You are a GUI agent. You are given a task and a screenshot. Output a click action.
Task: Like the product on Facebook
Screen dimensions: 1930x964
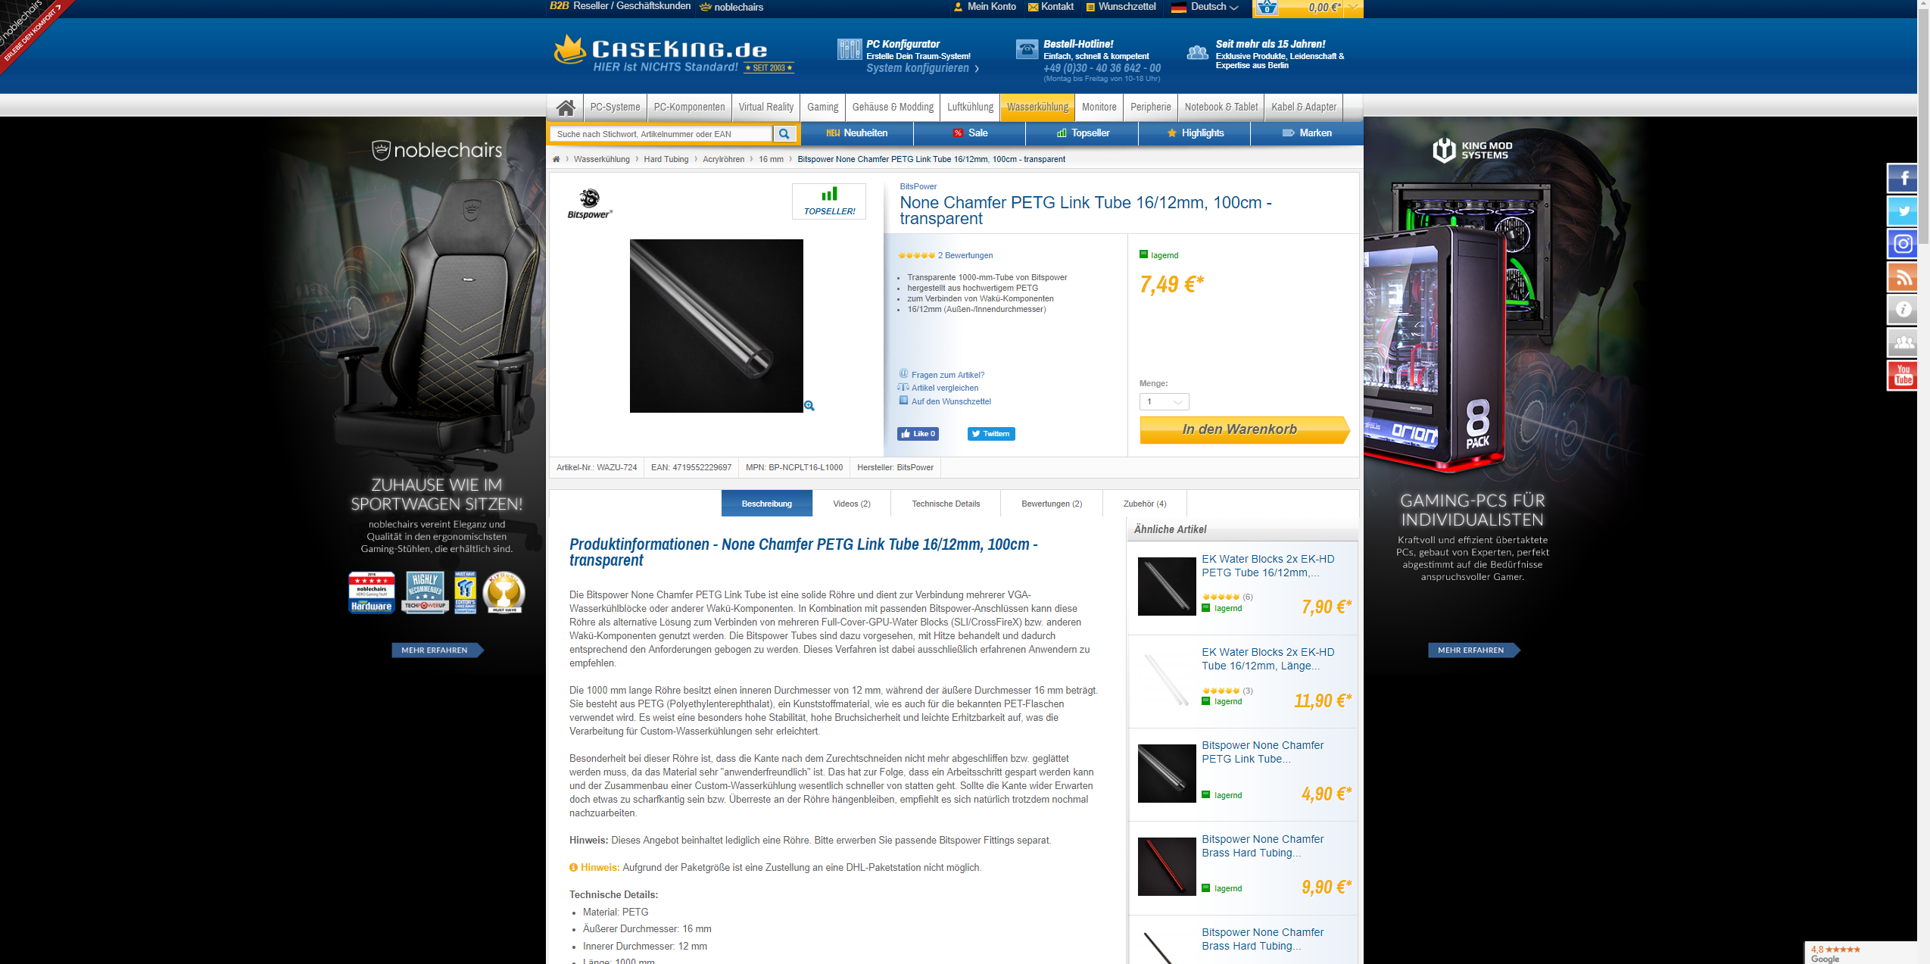click(918, 434)
